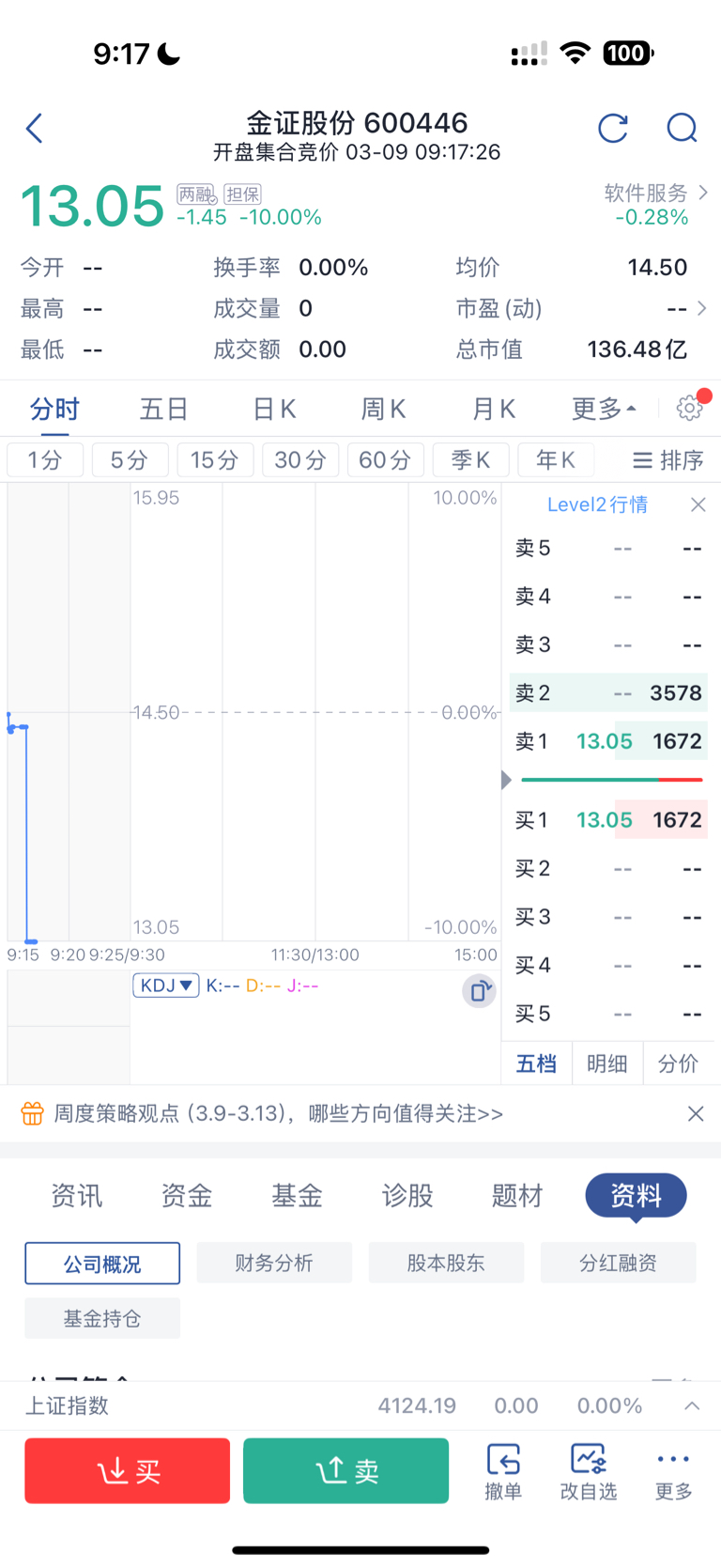Tap the intraday chart area
The height and width of the screenshot is (1568, 721).
[x=253, y=712]
